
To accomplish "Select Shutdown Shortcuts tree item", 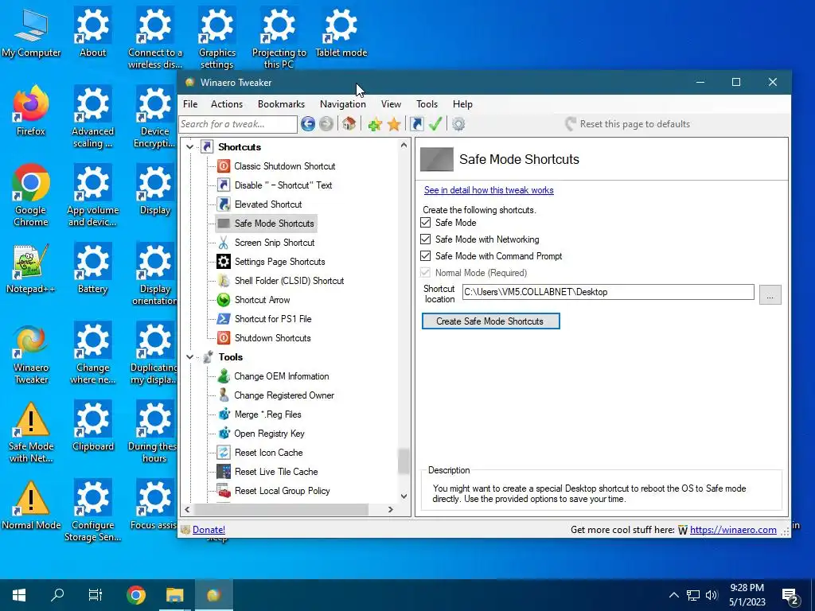I will (x=272, y=338).
